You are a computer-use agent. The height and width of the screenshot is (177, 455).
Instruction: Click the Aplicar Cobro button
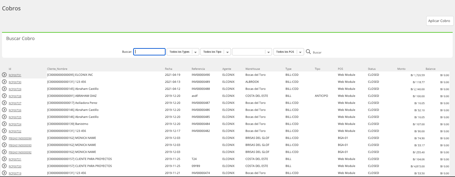tap(439, 21)
